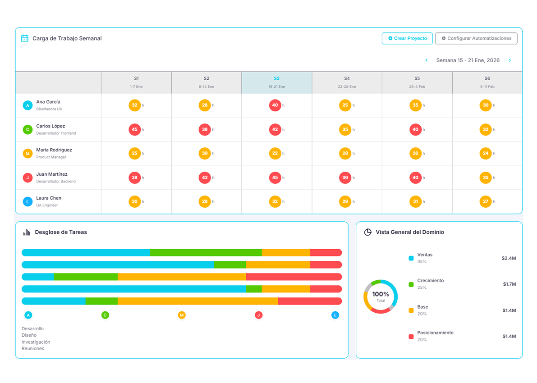This screenshot has width=537, height=383.
Task: Click the J marker below the task bars
Action: tap(258, 315)
